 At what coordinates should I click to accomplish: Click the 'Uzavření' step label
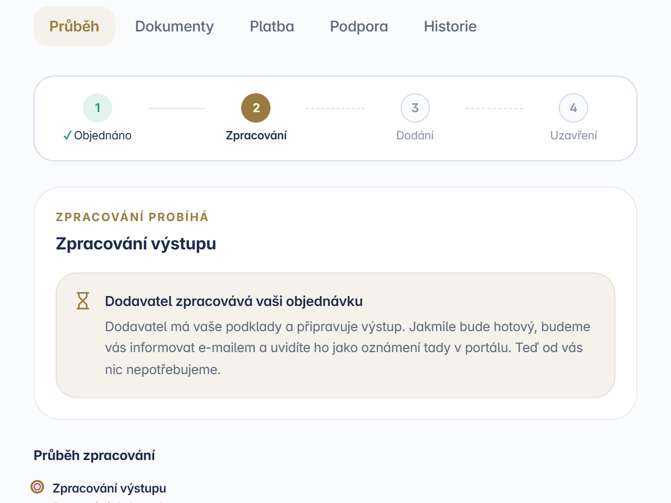pyautogui.click(x=573, y=136)
